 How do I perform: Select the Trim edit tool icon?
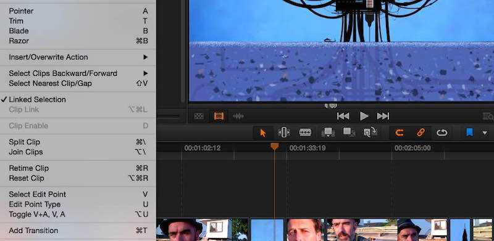tap(284, 133)
